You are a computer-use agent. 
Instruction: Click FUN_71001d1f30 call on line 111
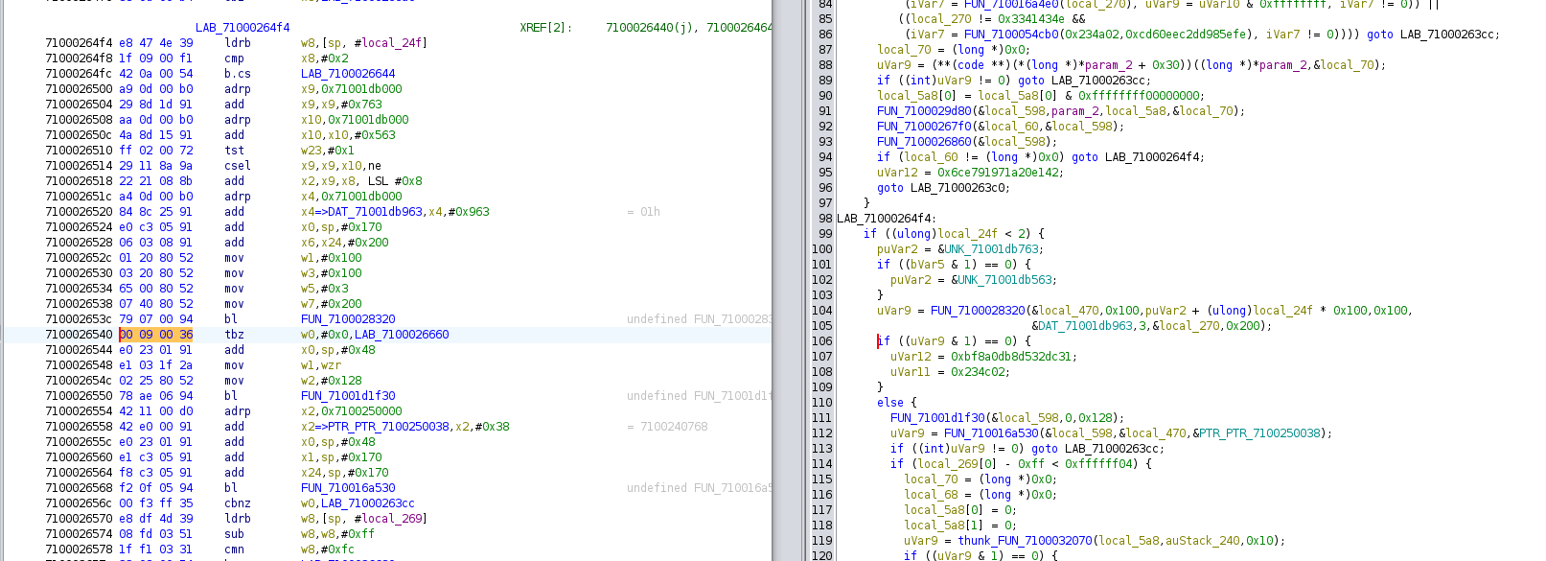tap(937, 418)
